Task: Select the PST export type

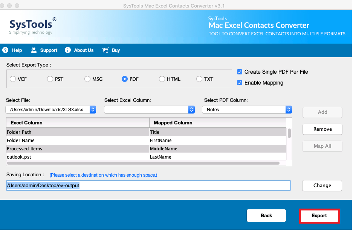Action: point(50,79)
